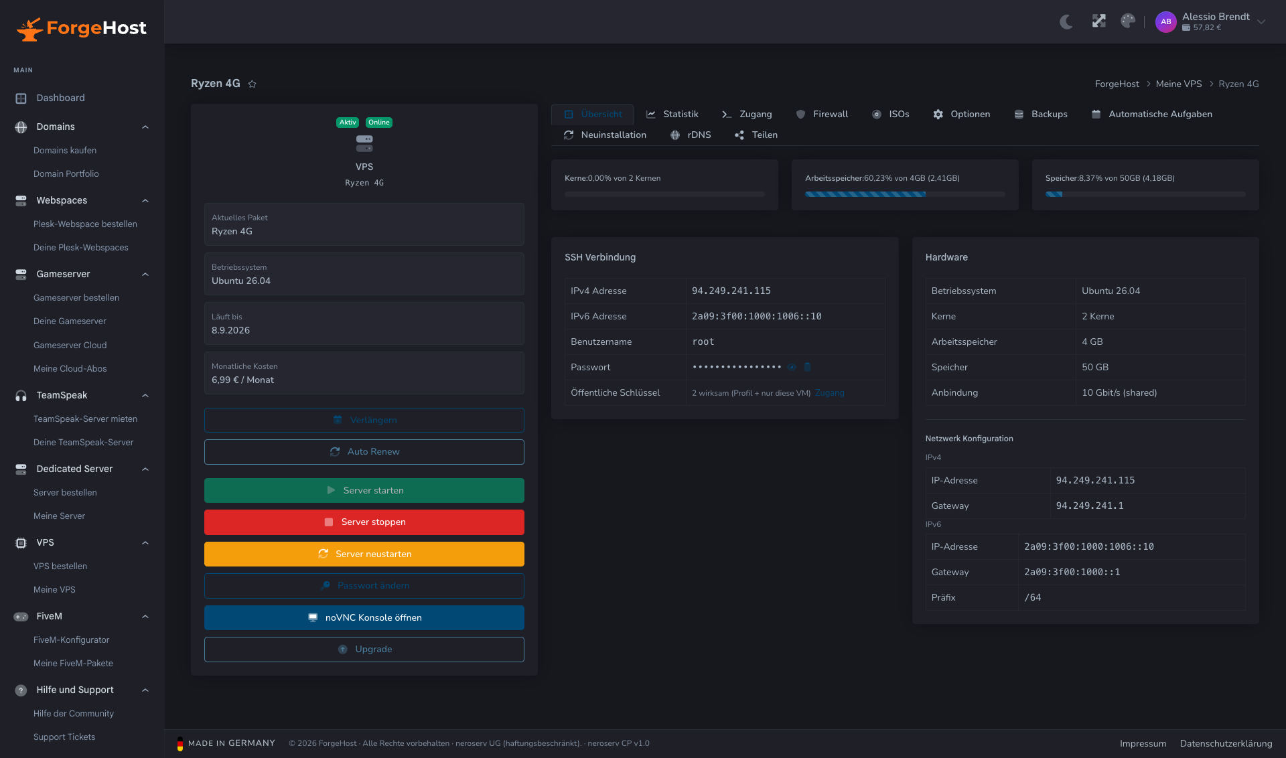The width and height of the screenshot is (1286, 758).
Task: Click the red Server stoppen button
Action: coord(364,522)
